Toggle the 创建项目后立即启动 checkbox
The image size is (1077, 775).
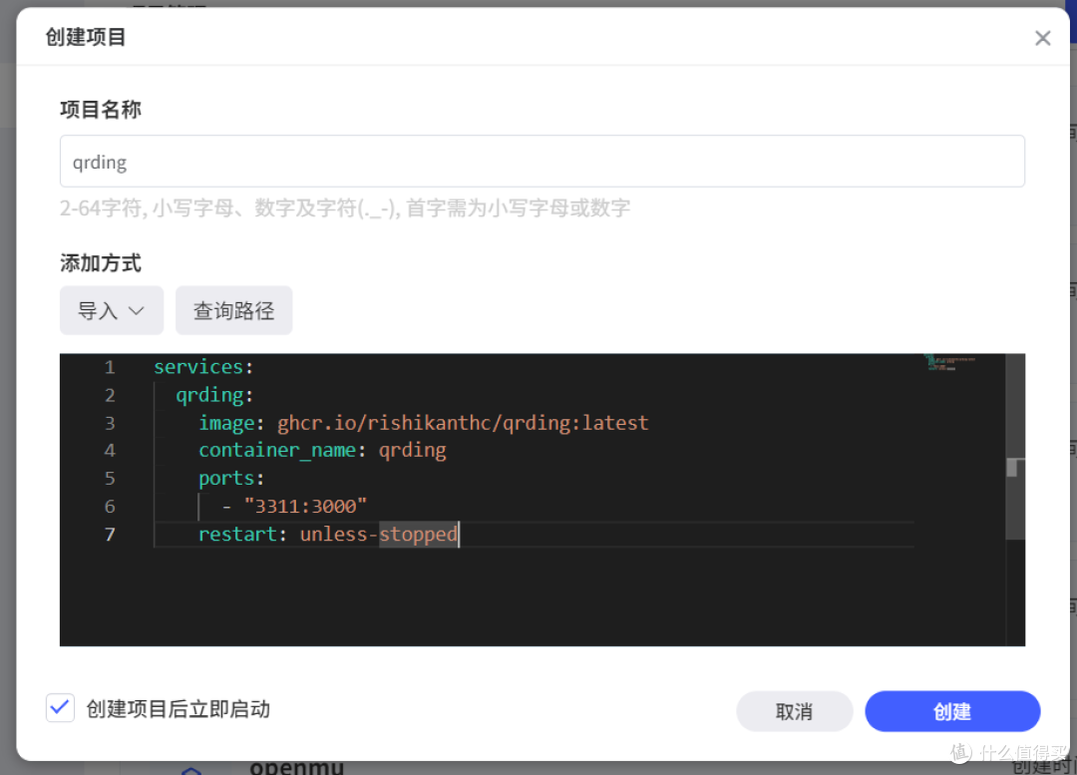click(x=60, y=707)
